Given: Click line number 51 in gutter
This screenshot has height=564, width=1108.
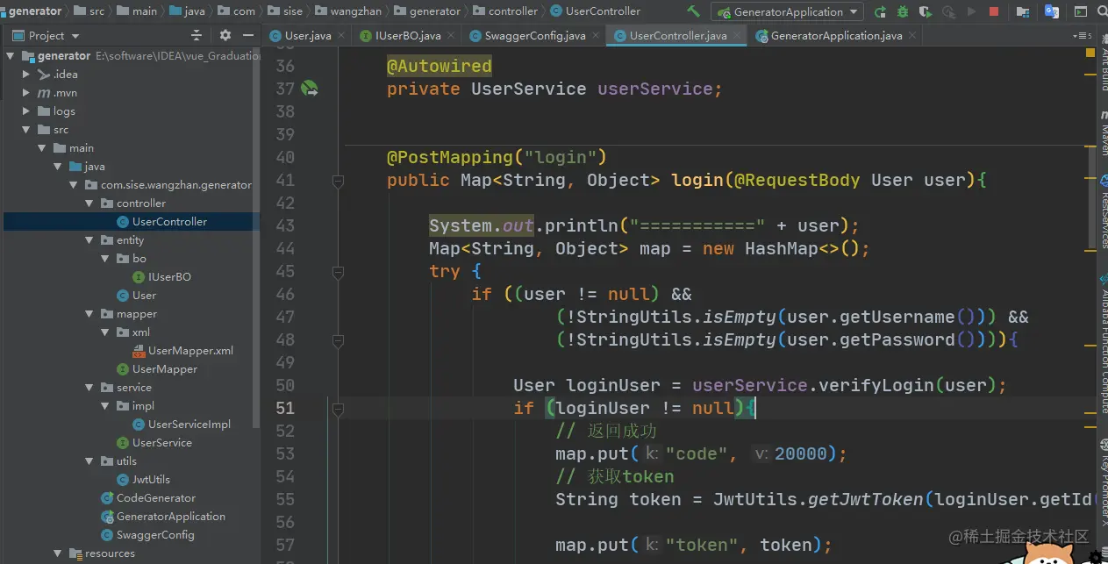Looking at the screenshot, I should coord(284,408).
